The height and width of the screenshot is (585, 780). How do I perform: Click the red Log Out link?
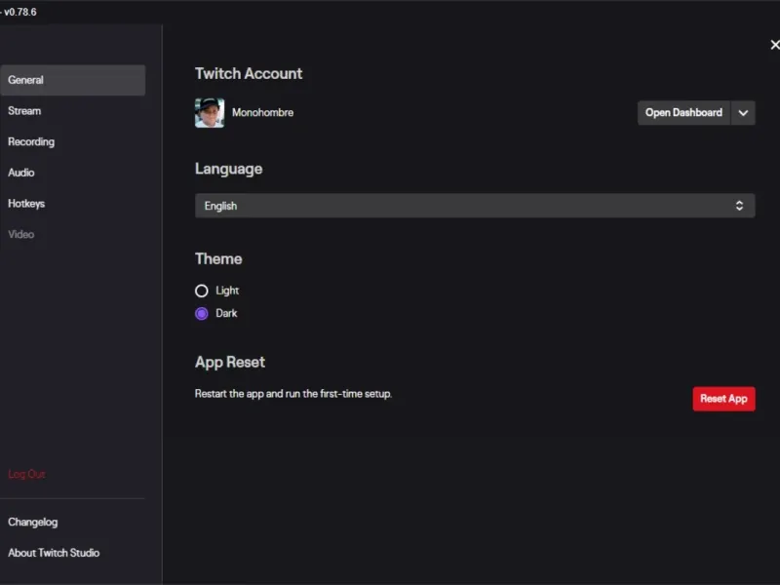click(x=26, y=474)
